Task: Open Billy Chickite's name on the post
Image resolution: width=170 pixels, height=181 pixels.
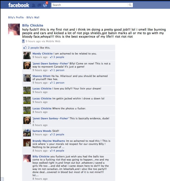Action: tap(33, 25)
